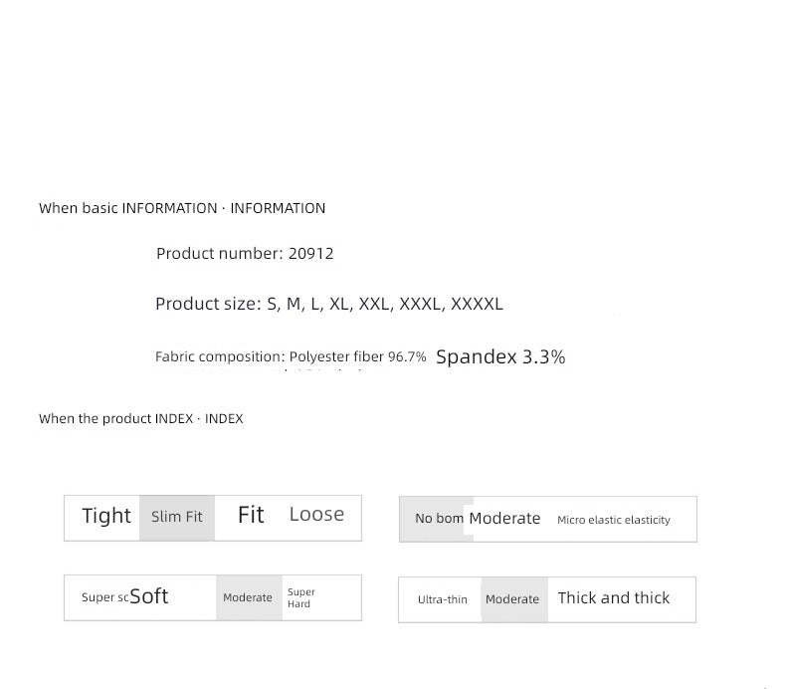Select the Super soft label

pos(104,597)
